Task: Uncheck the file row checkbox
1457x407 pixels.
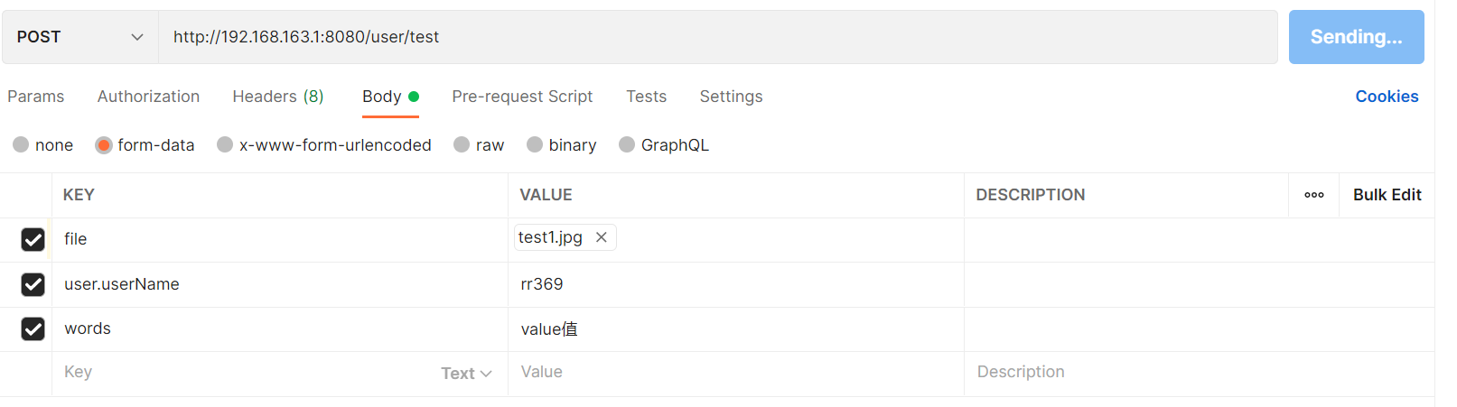Action: (33, 239)
